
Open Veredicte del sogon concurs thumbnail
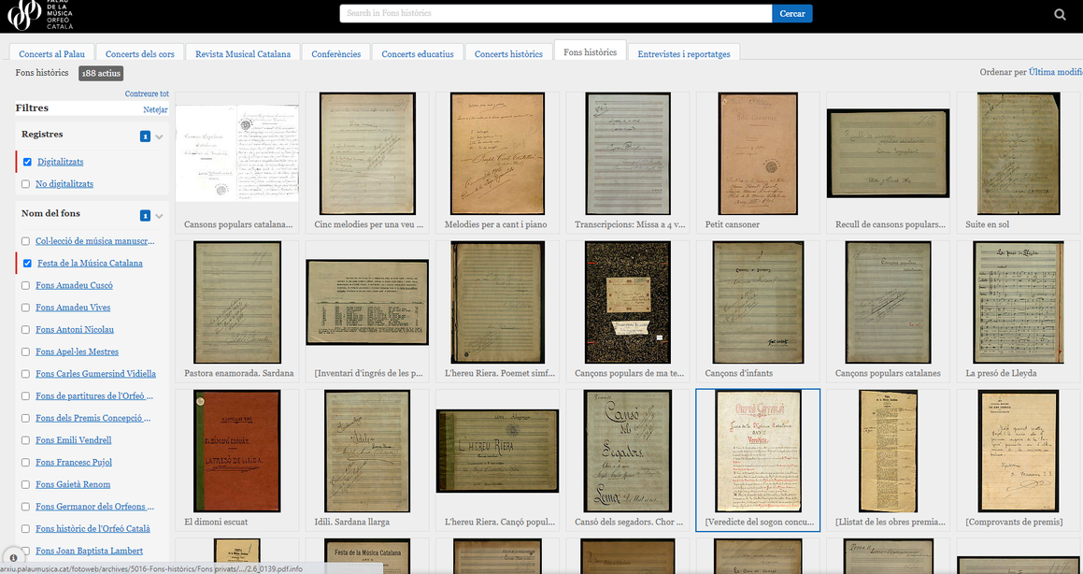click(x=759, y=451)
